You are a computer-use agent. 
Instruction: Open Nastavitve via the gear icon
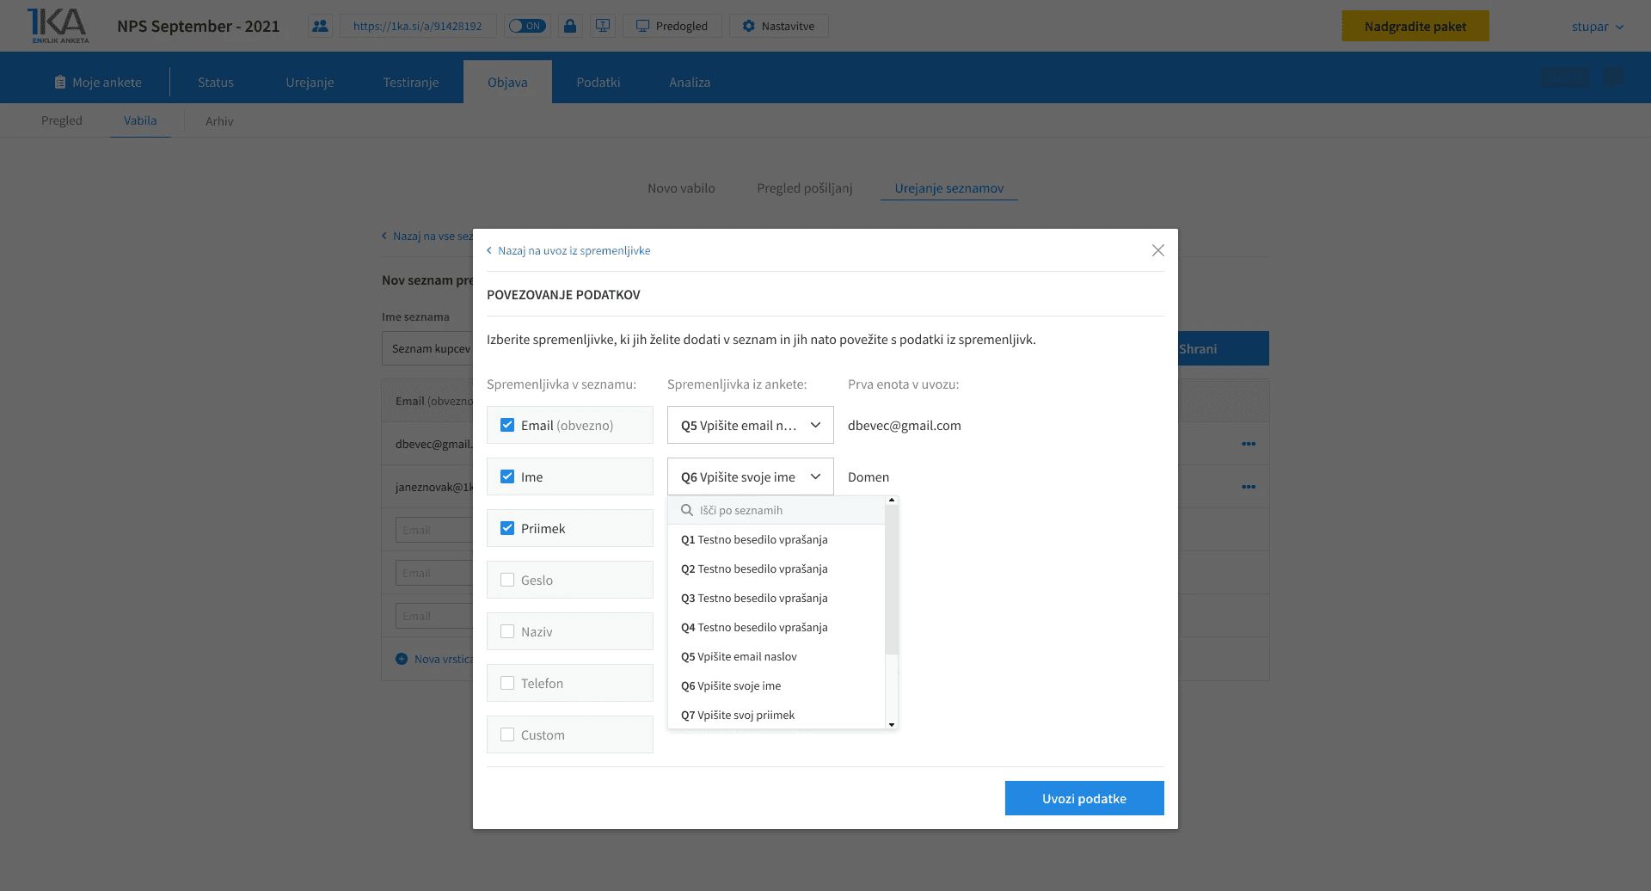[746, 26]
